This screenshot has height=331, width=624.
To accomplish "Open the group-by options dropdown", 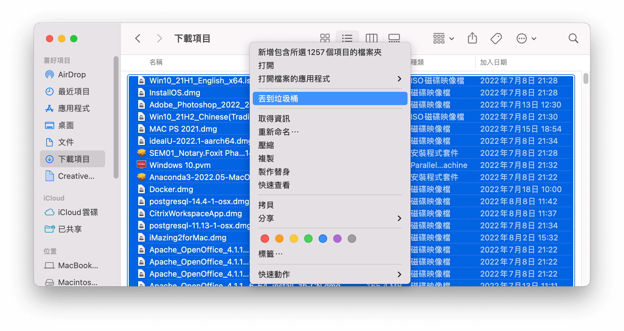I will click(443, 38).
